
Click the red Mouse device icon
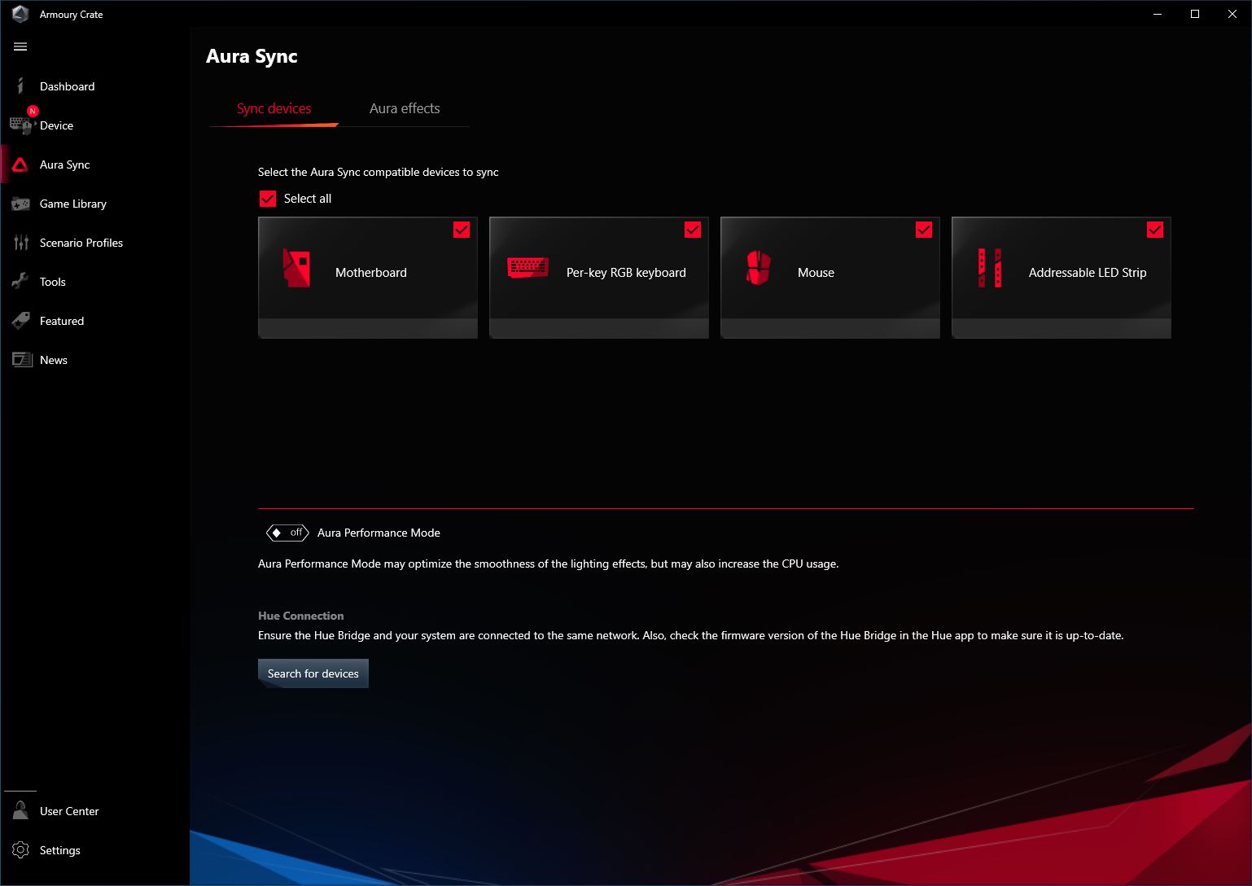point(758,268)
